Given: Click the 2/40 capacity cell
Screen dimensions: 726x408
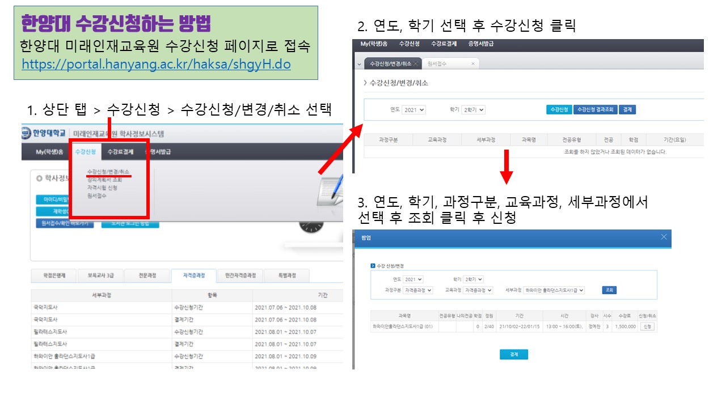Looking at the screenshot, I should (x=489, y=327).
